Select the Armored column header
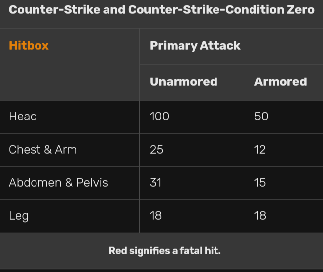Image resolution: width=323 pixels, height=272 pixels. tap(281, 81)
